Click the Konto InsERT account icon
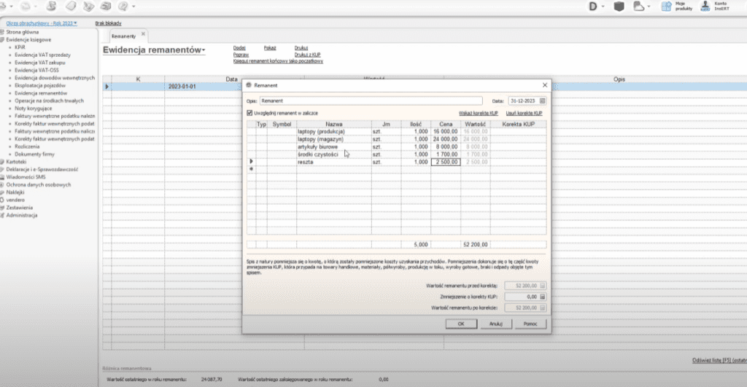Screen dimensions: 747x387 [705, 7]
